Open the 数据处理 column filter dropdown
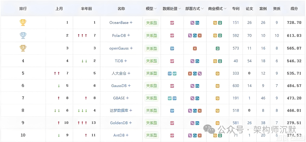Screen dimensions: 306x142 click(x=180, y=9)
